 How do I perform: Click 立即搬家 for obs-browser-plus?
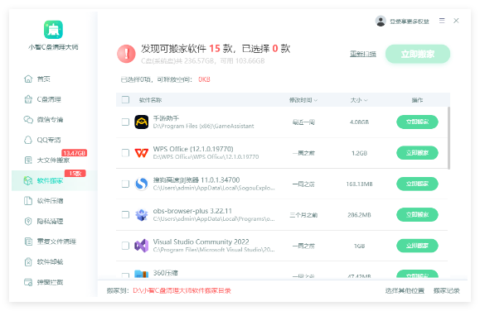417,215
